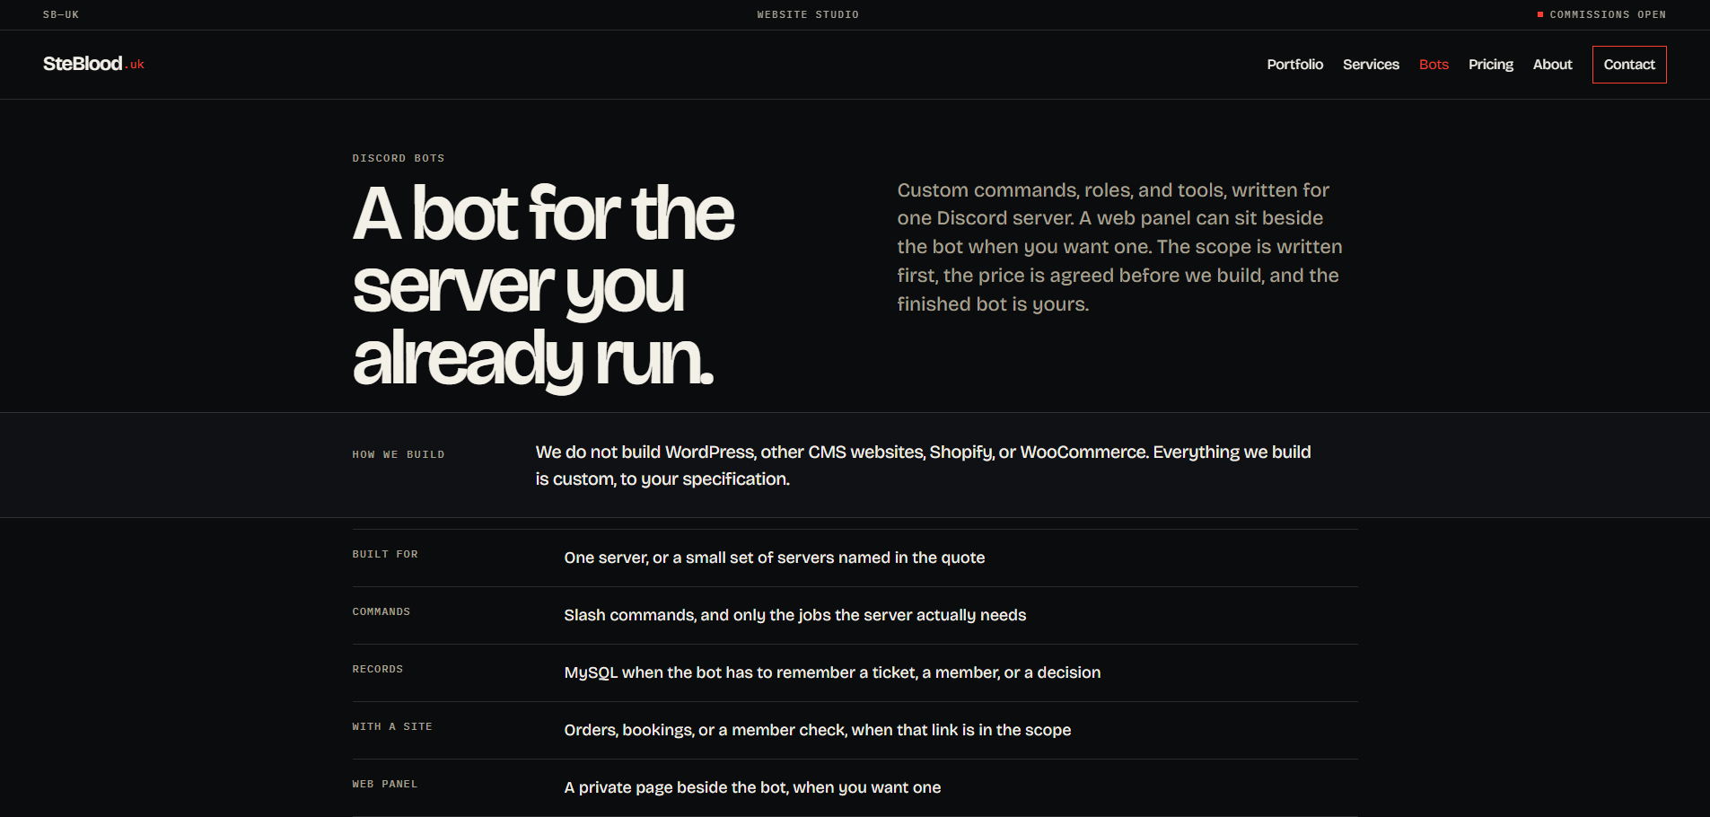Click the Built For row
This screenshot has width=1710, height=817.
[855, 558]
